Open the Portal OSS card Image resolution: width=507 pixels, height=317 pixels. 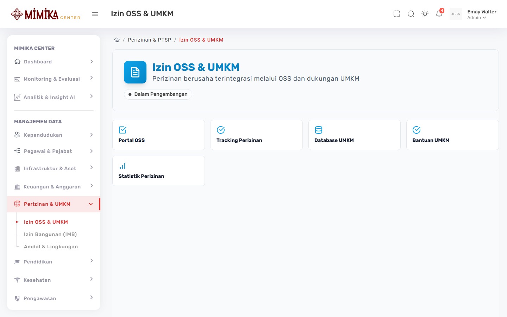point(158,135)
